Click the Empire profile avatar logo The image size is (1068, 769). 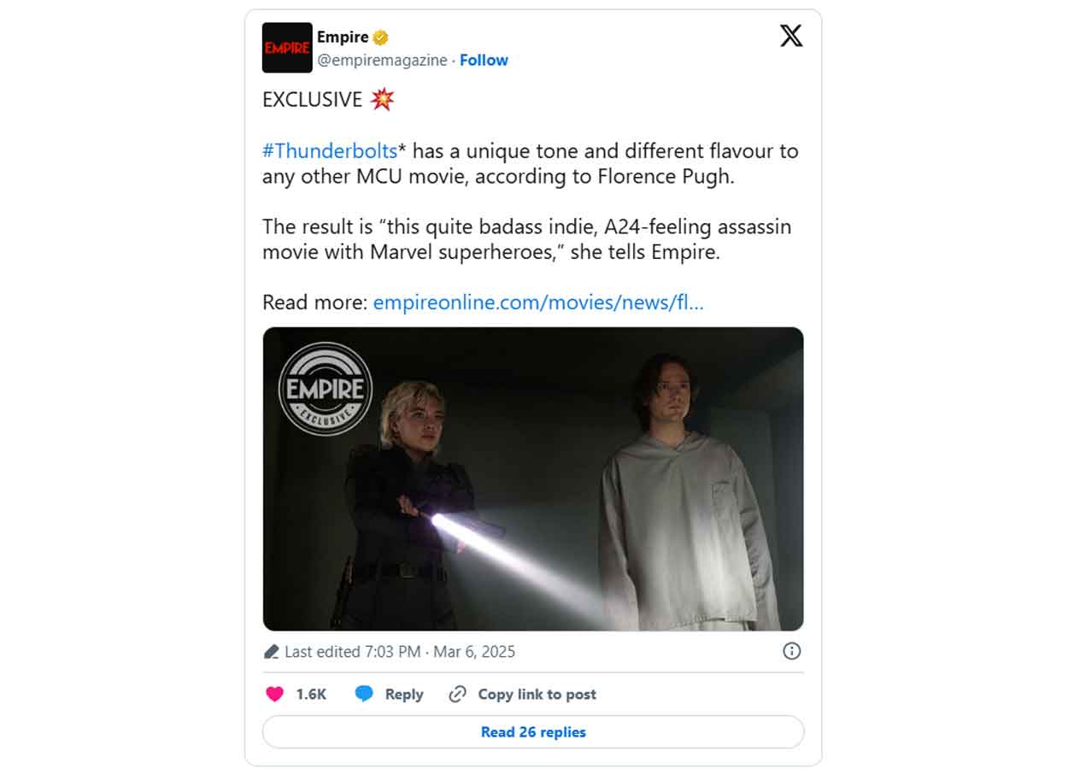click(x=287, y=48)
